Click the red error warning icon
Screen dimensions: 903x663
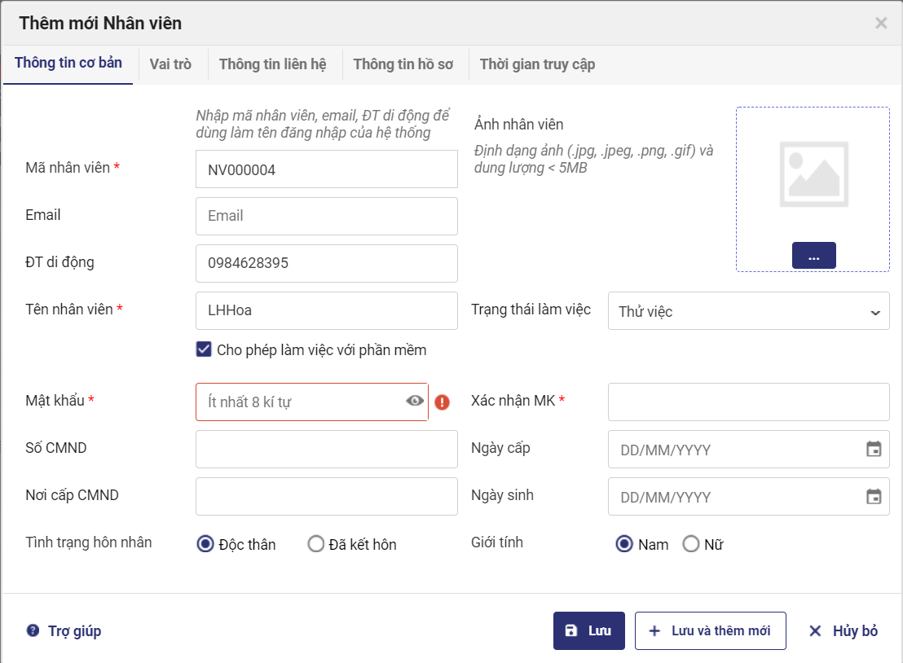442,402
